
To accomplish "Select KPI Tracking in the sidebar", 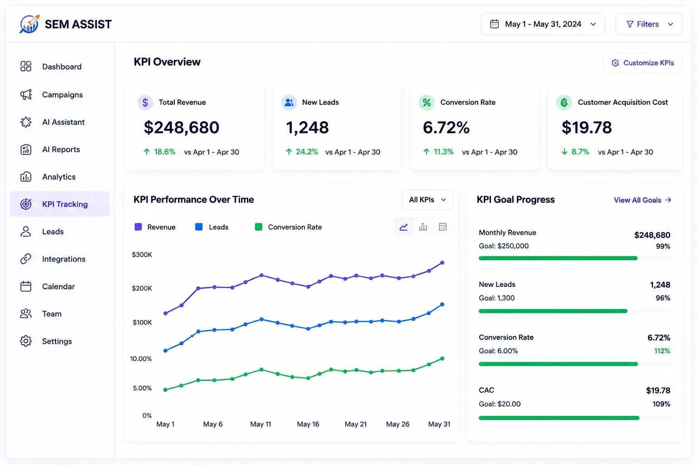I will pyautogui.click(x=60, y=204).
